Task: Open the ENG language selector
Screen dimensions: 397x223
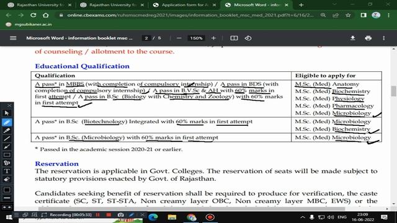Action: click(342, 217)
